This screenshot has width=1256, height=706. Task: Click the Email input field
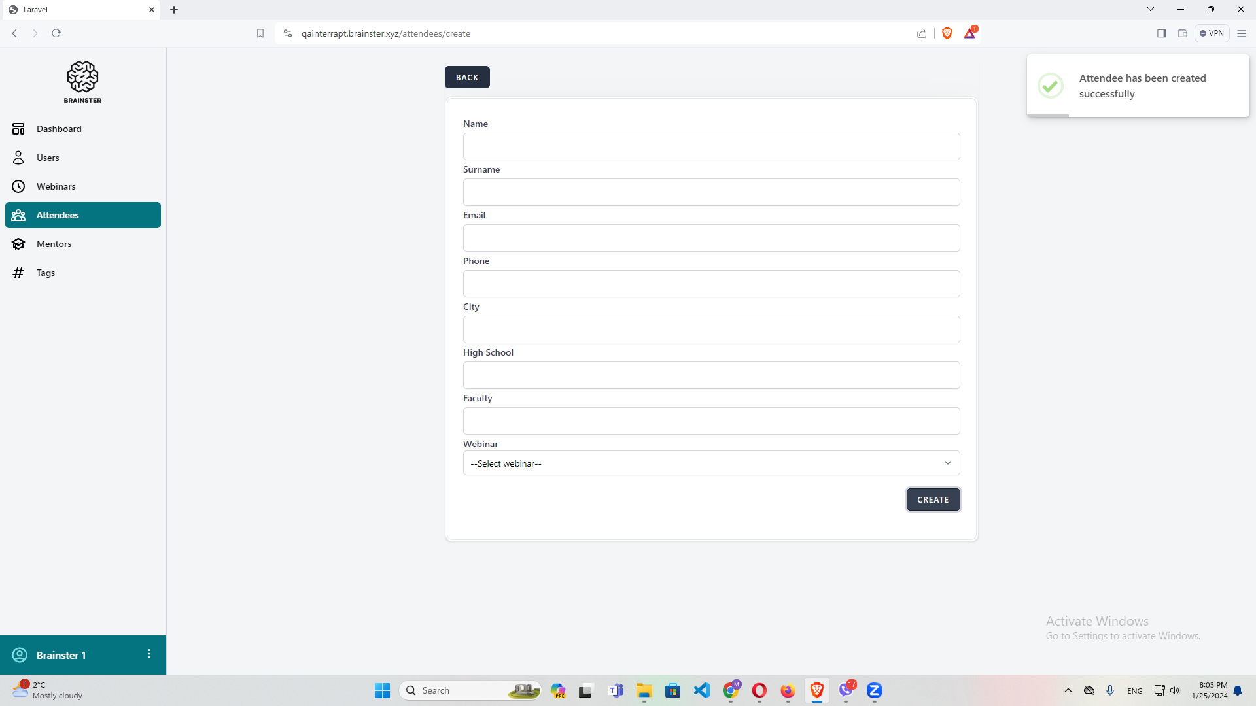[x=711, y=238]
